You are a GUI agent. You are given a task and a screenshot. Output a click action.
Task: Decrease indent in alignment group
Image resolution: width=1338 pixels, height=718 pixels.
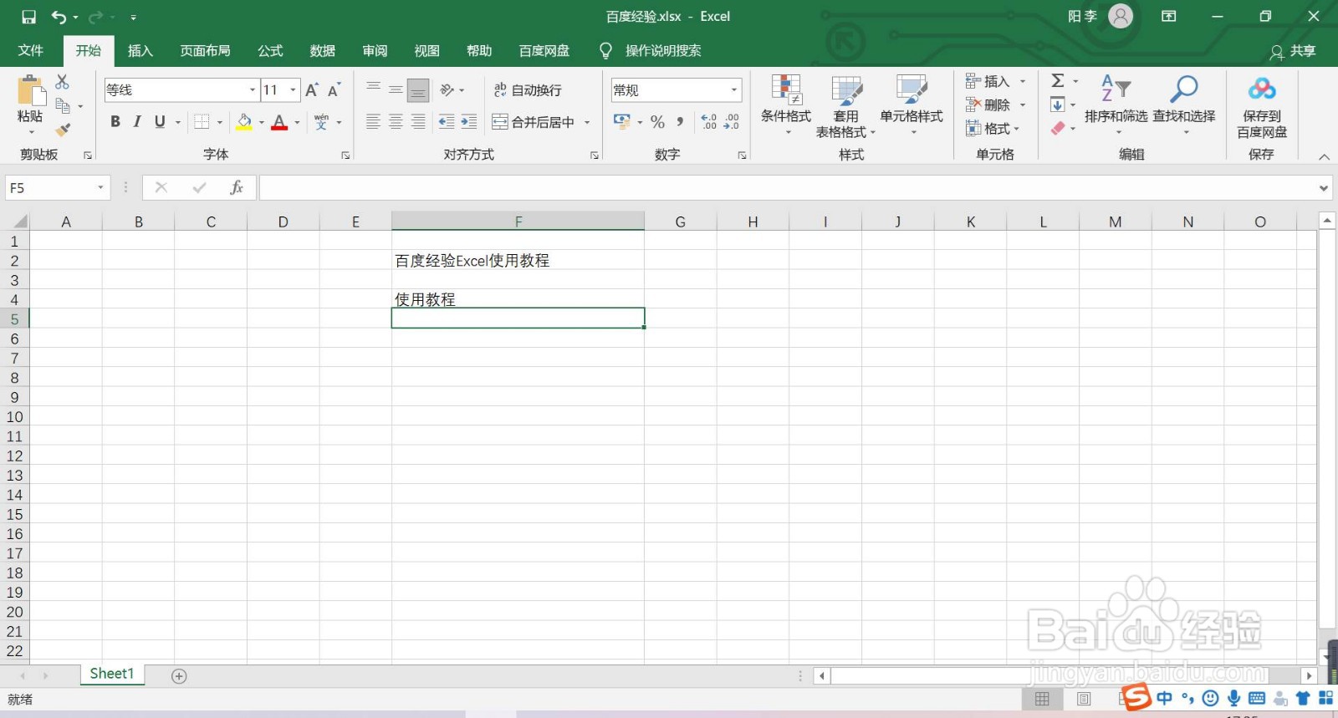click(447, 122)
